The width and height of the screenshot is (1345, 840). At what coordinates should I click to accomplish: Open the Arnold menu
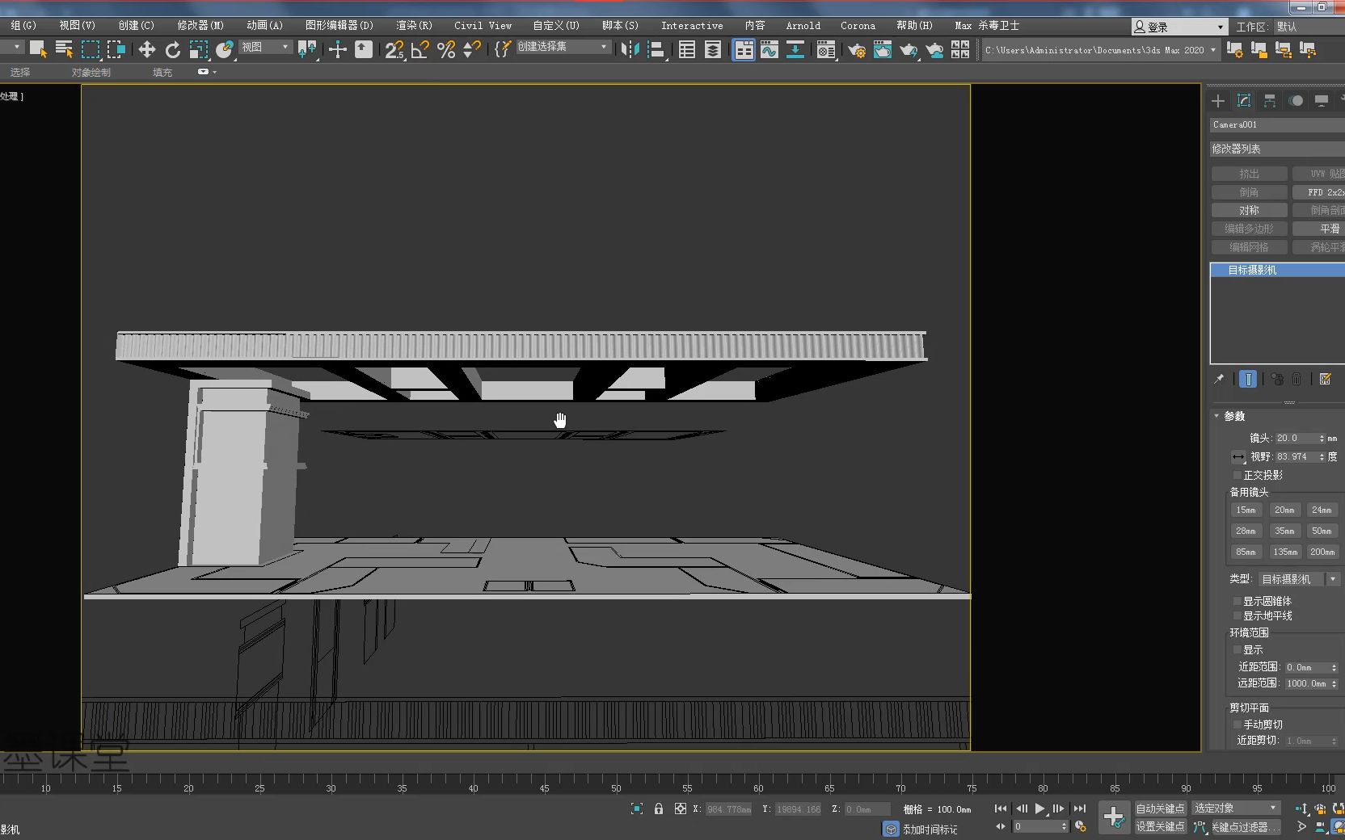pos(803,25)
